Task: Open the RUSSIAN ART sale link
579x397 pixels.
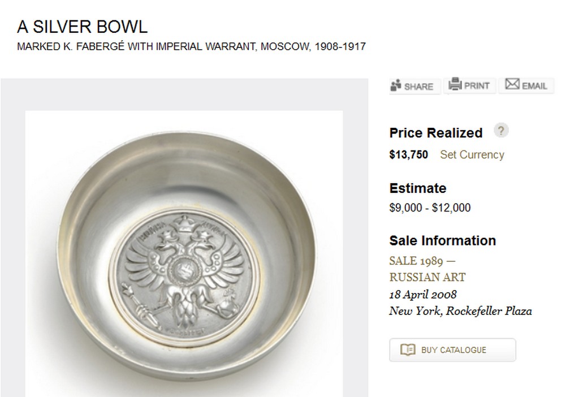Action: [x=427, y=277]
